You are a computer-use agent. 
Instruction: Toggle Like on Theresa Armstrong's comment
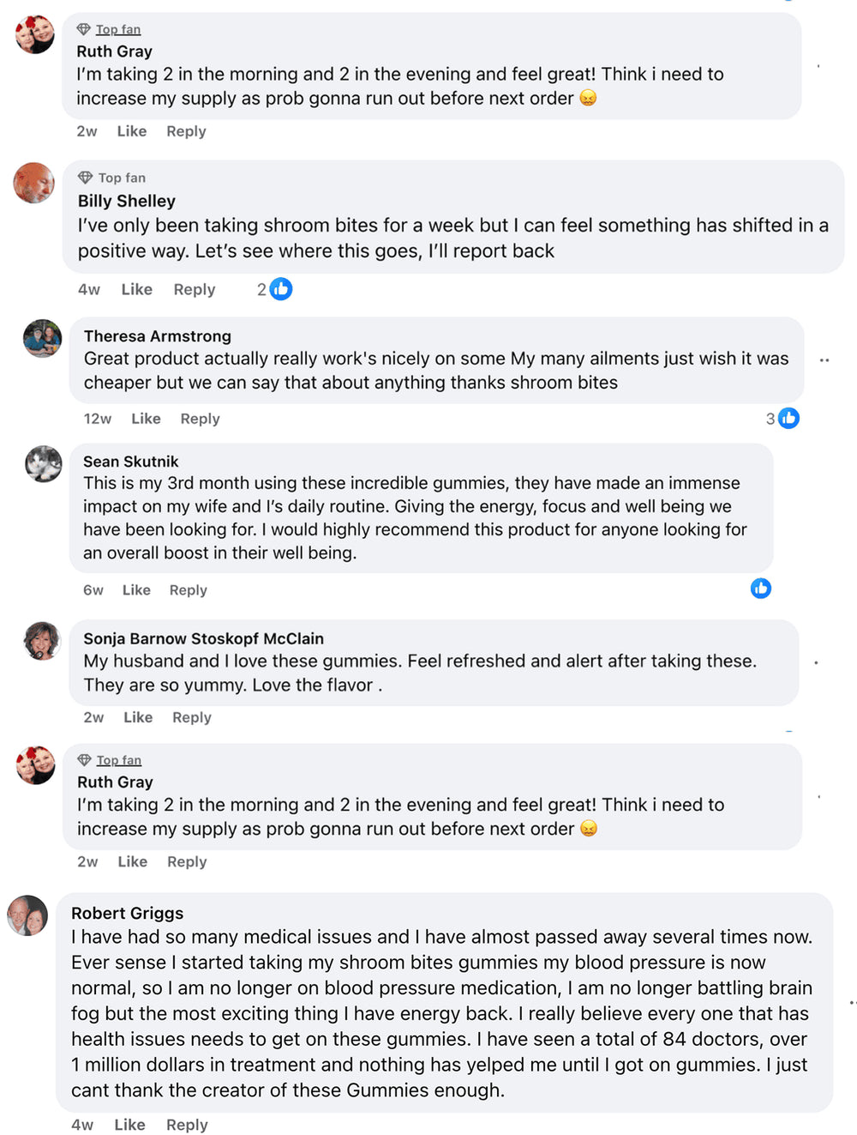pos(146,419)
